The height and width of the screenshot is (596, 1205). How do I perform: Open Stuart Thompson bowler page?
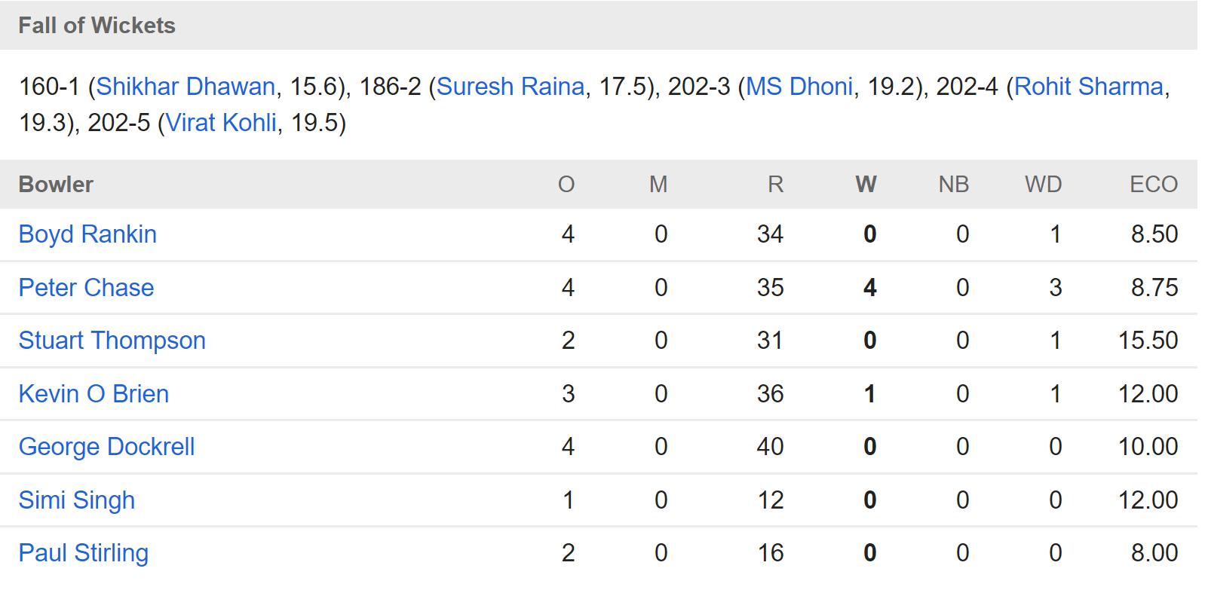(x=112, y=341)
